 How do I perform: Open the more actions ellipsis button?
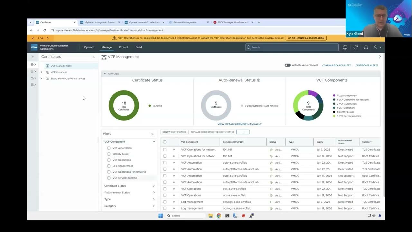click(x=243, y=132)
